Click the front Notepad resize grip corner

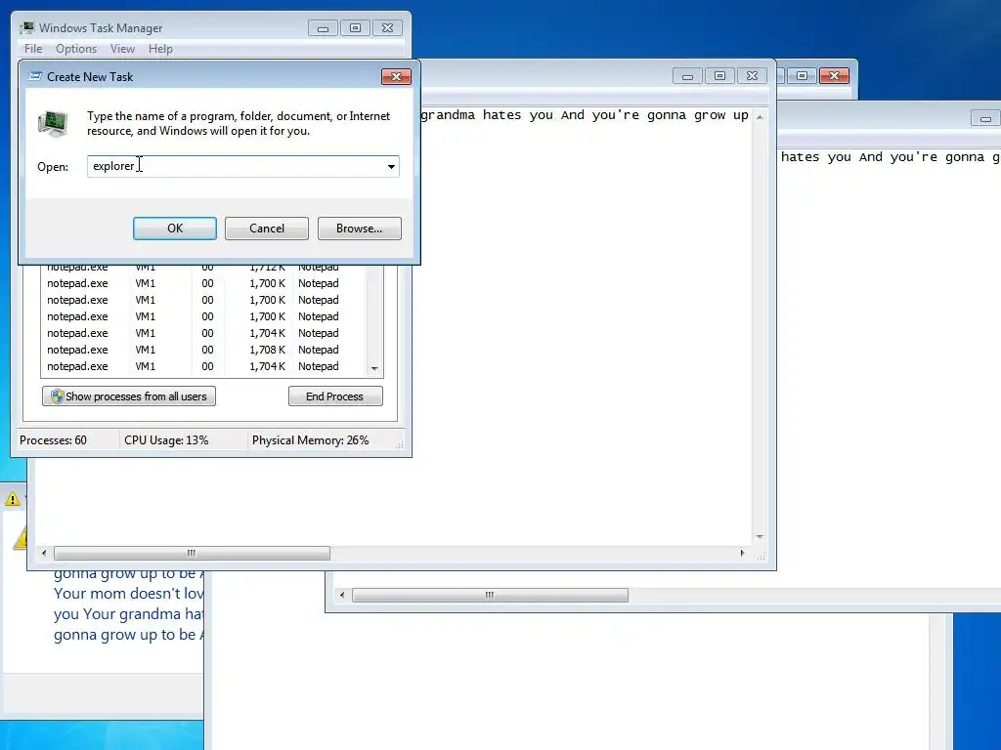(x=760, y=556)
